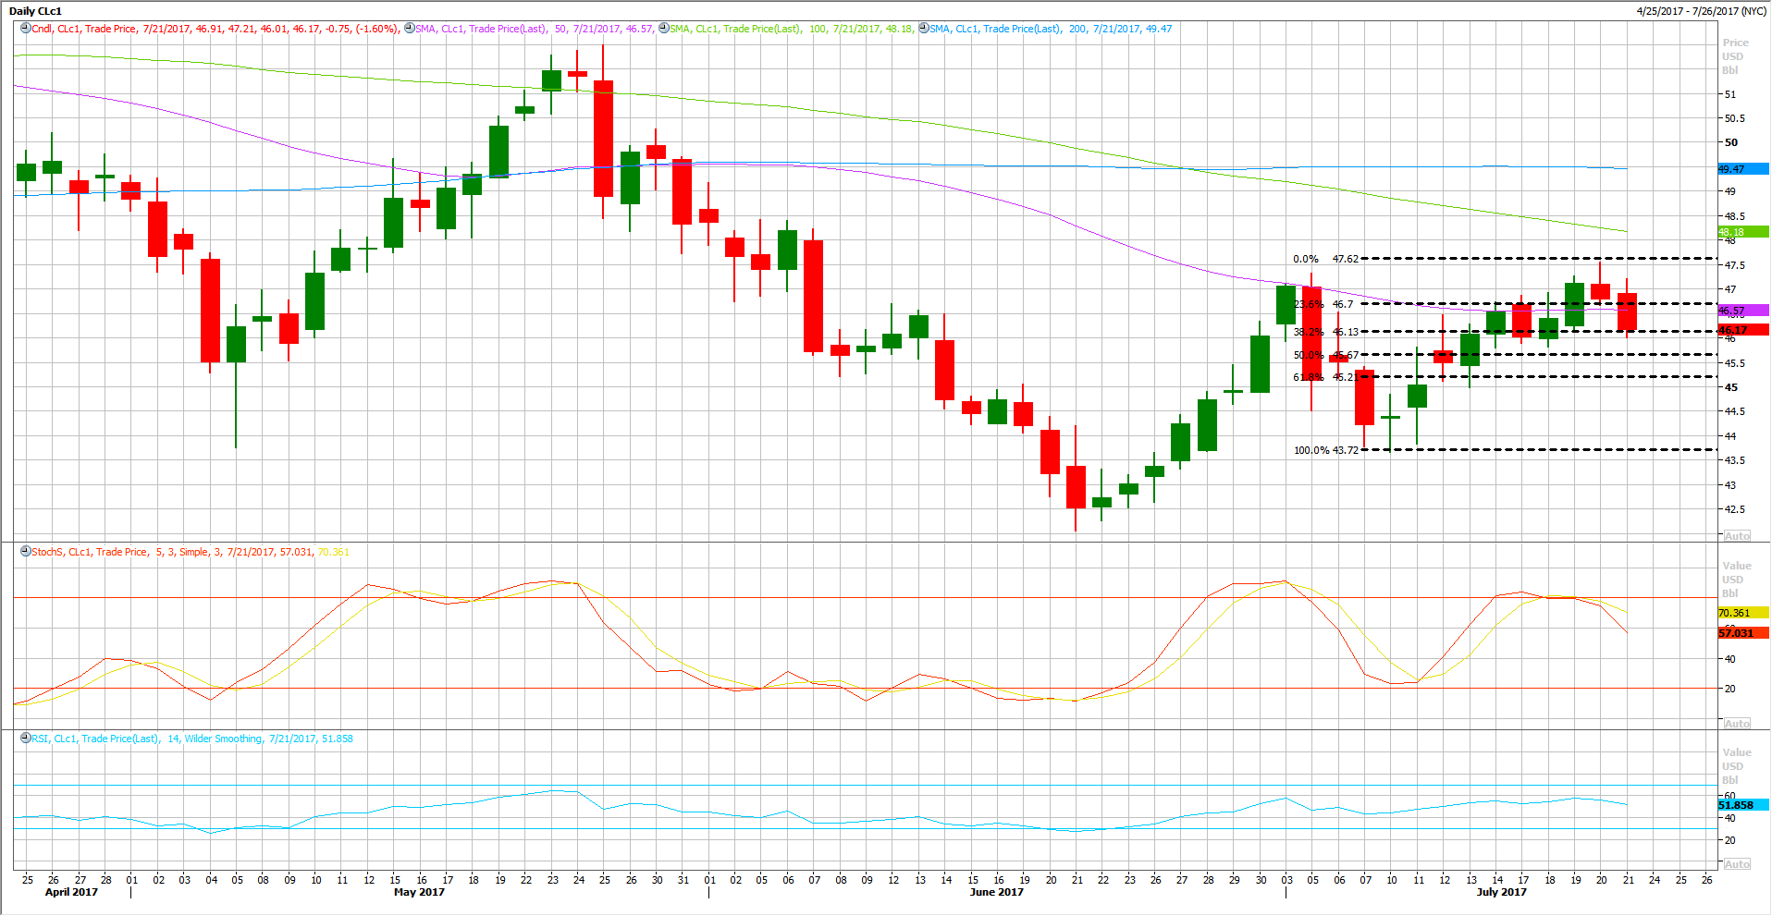Screen dimensions: 1772x916
Task: Click the purple 46.57 SMA price tag
Action: [x=1741, y=311]
